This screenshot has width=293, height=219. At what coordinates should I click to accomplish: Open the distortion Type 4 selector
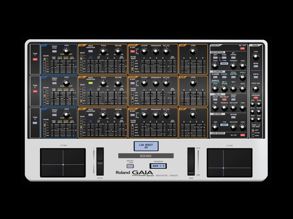click(224, 64)
